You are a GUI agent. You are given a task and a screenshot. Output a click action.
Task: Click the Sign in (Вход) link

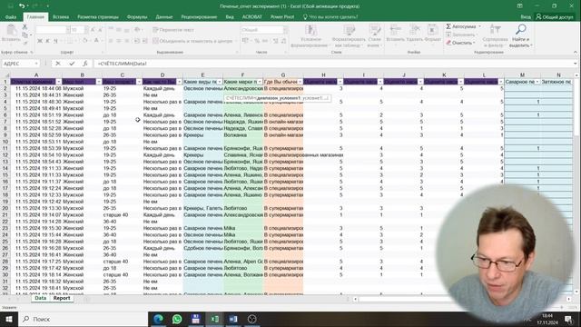(x=526, y=17)
